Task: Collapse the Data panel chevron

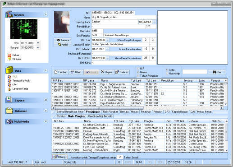Action: 46,70
